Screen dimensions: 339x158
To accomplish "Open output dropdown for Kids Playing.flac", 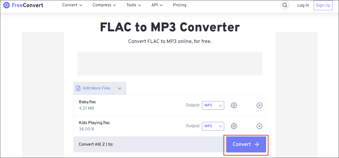I will [x=213, y=126].
